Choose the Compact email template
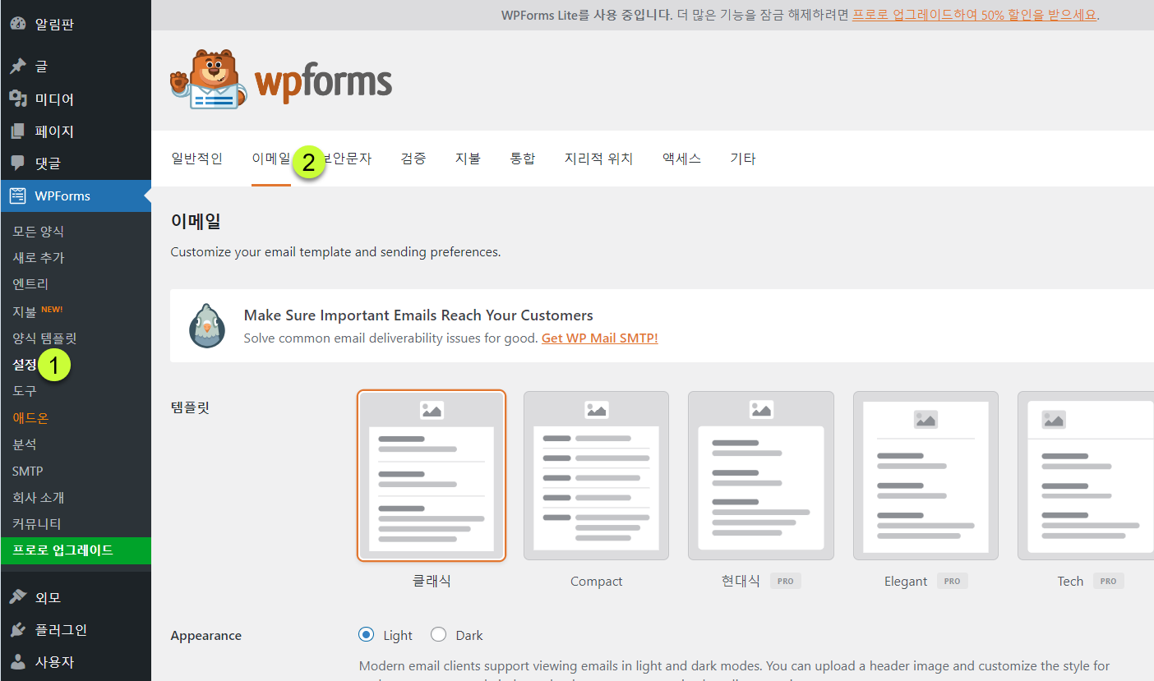Screen dimensions: 1154x681 (x=596, y=476)
